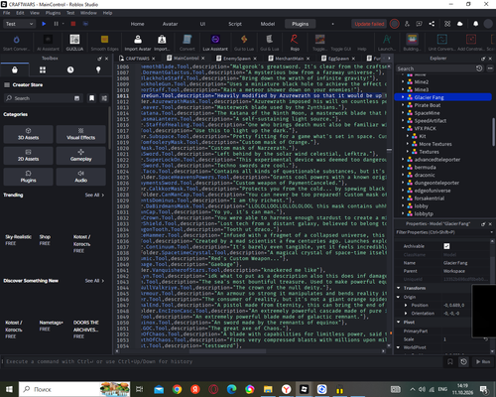
Task: Open the Visual Effects category
Action: (81, 134)
